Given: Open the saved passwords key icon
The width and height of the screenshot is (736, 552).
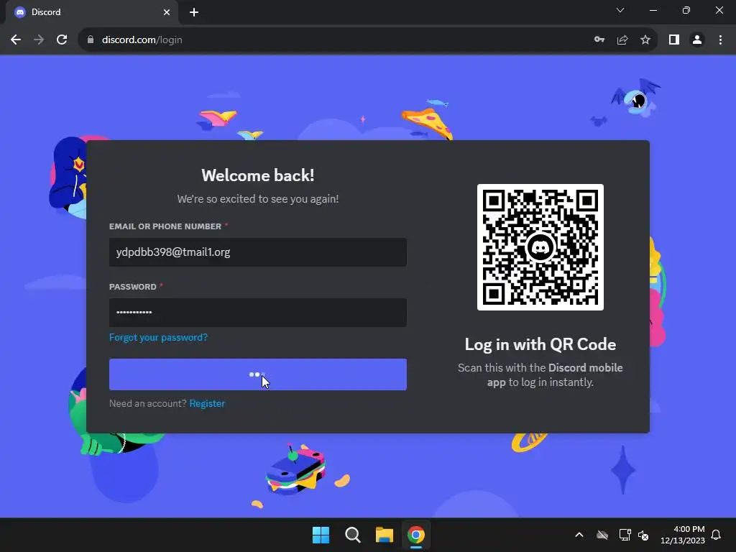Looking at the screenshot, I should [x=599, y=40].
